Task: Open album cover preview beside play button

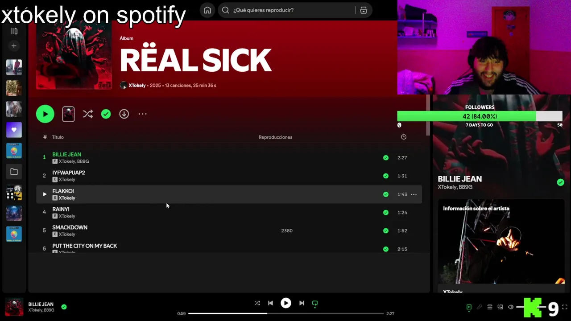Action: click(68, 114)
